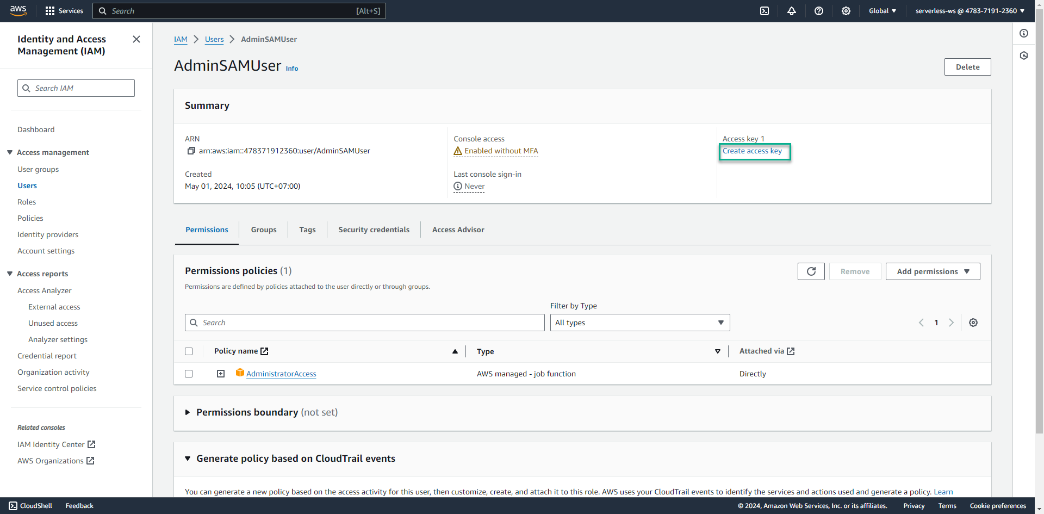Click the Enabled without MFA link
This screenshot has width=1044, height=514.
point(501,151)
